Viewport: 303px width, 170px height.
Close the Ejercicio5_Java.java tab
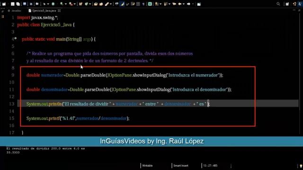pos(59,11)
